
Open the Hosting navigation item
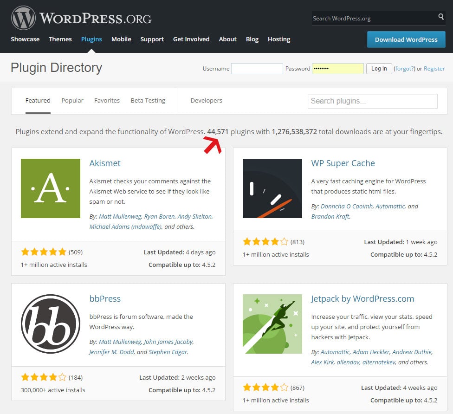[279, 39]
